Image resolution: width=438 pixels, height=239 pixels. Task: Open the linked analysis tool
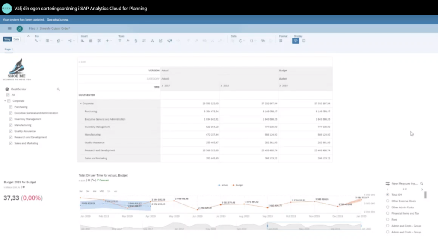pyautogui.click(x=152, y=41)
